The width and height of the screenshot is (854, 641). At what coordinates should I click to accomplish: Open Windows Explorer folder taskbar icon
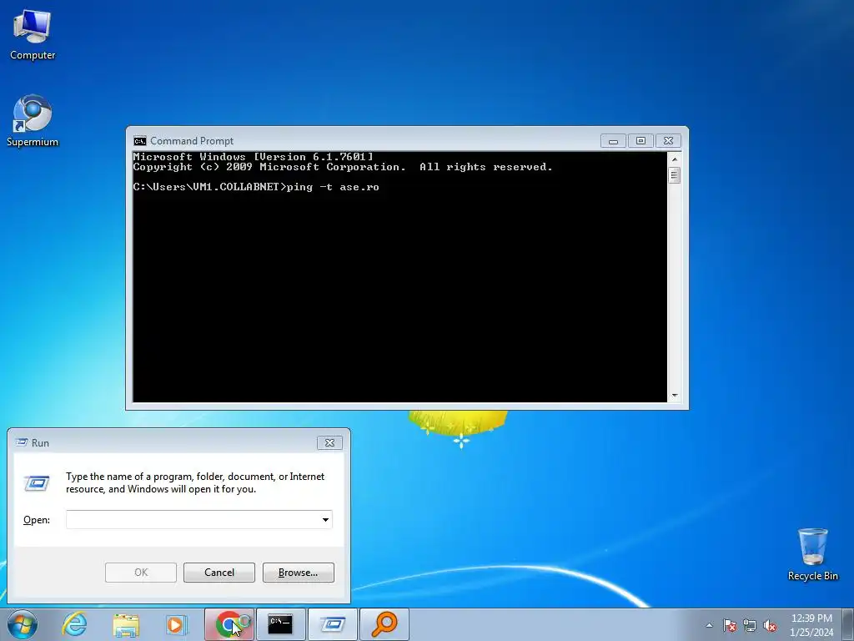[126, 624]
